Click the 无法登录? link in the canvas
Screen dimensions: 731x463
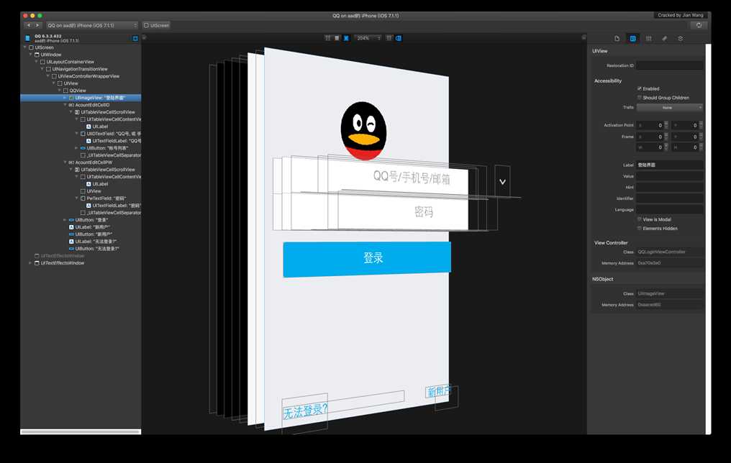click(x=305, y=411)
